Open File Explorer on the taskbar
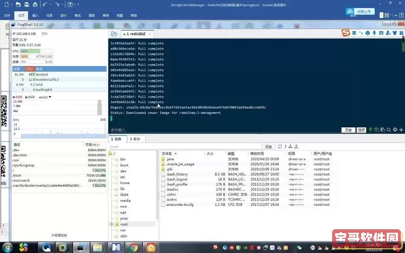 click(98, 247)
